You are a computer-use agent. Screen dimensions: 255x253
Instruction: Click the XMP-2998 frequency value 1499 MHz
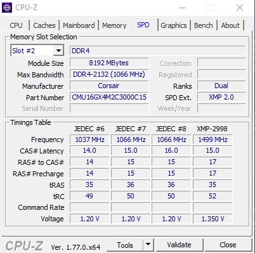pos(213,139)
